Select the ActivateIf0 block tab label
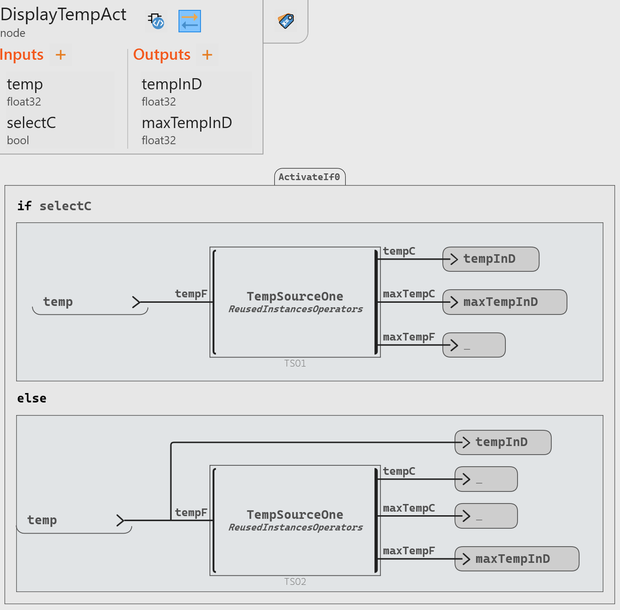Viewport: 620px width, 610px height. 309,177
